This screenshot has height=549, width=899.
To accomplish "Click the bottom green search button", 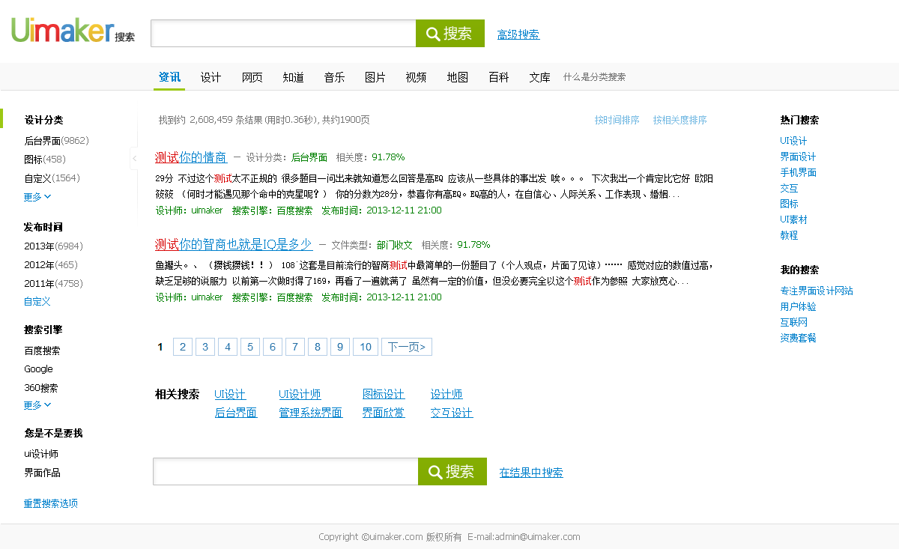I will pyautogui.click(x=452, y=472).
